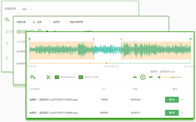
Task: Click the add-file list icon in the front cutter window
Action: (x=33, y=77)
